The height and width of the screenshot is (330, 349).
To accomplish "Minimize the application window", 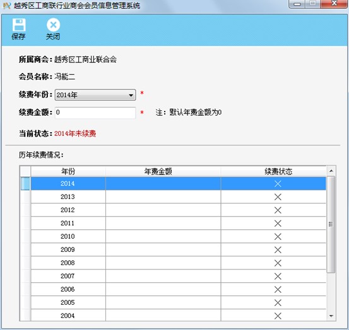I will click(297, 4).
